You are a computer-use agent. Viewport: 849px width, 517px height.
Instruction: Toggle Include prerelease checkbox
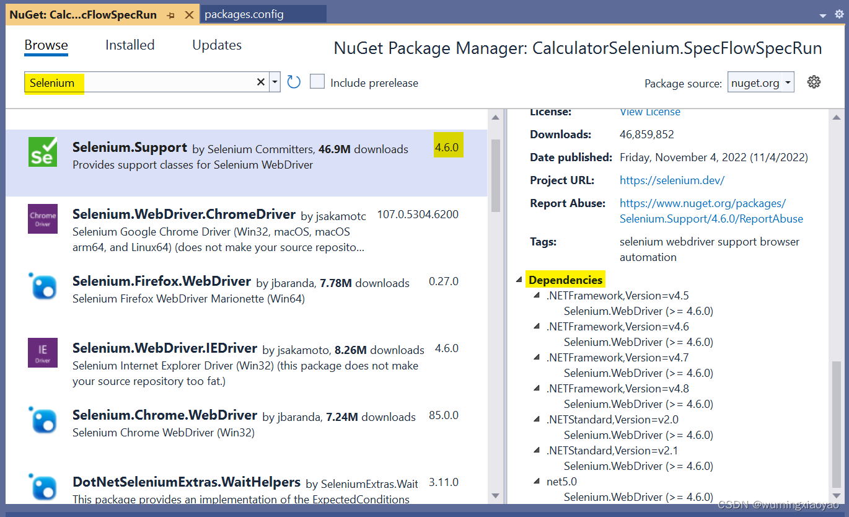click(317, 82)
